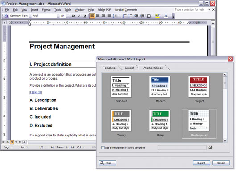Open the File menu
236x171 pixels.
pos(7,10)
